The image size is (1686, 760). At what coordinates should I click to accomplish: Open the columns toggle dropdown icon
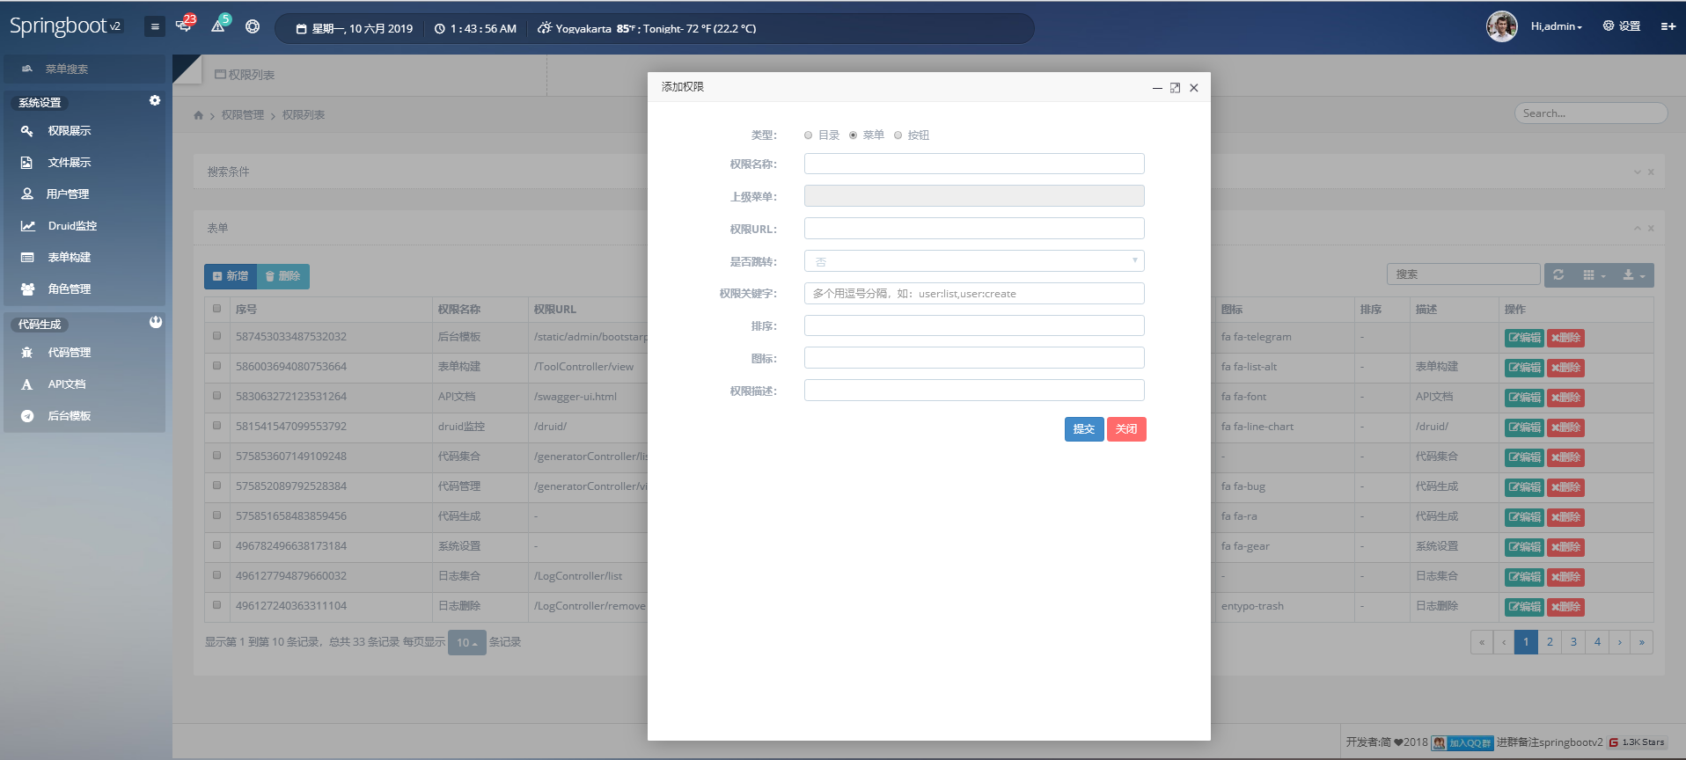point(1594,275)
